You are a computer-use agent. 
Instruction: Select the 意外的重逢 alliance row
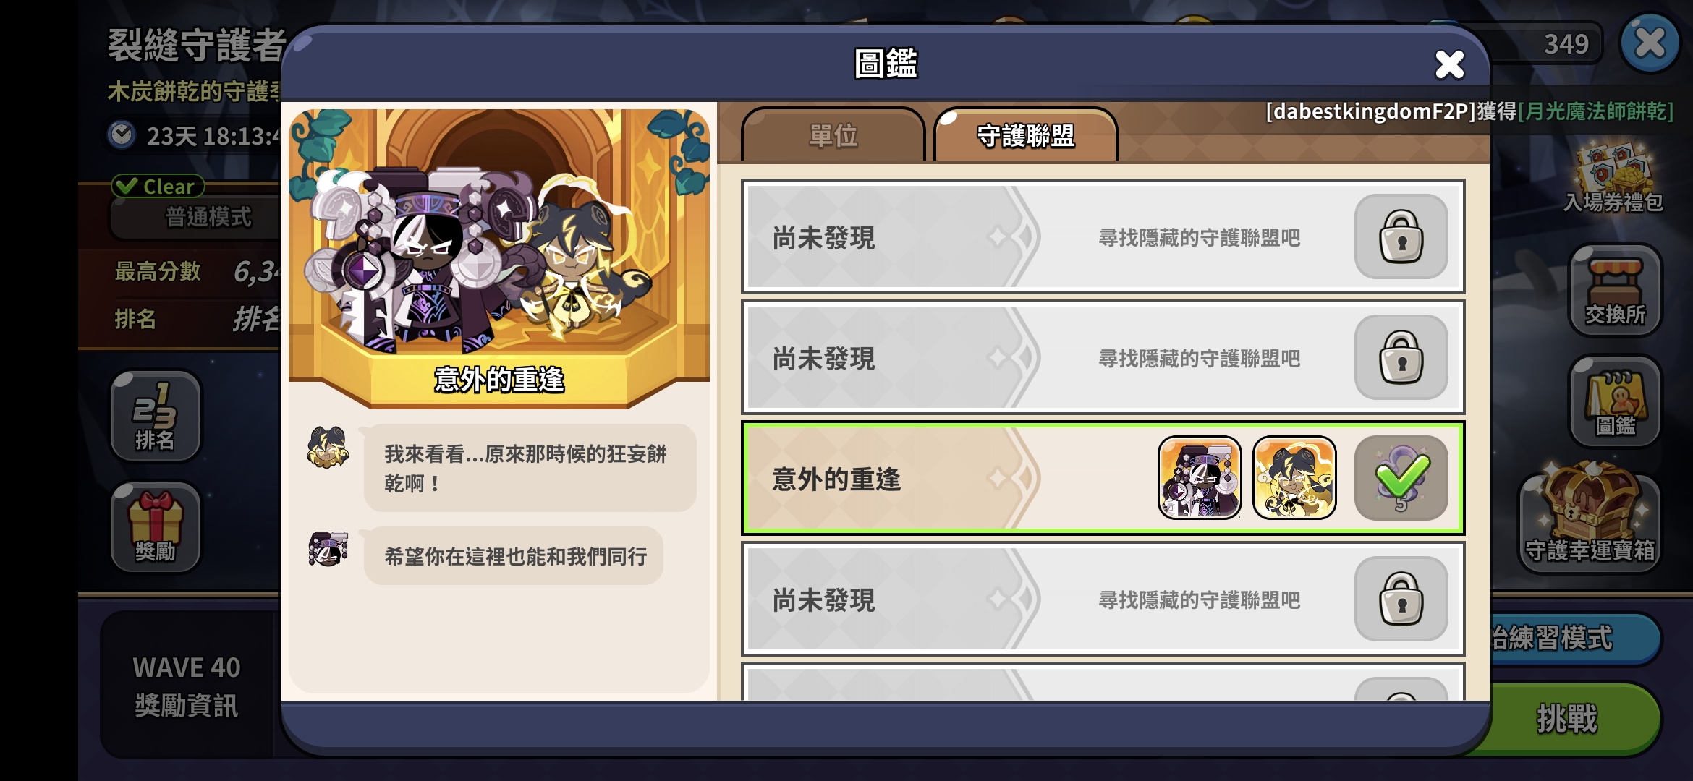click(x=1103, y=478)
